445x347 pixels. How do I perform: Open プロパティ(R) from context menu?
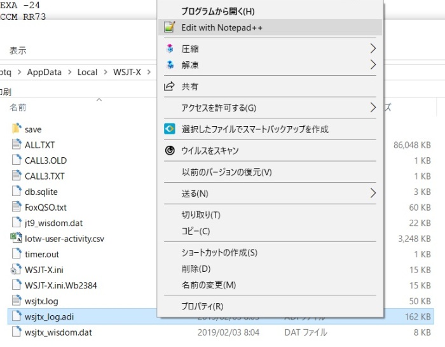202,306
